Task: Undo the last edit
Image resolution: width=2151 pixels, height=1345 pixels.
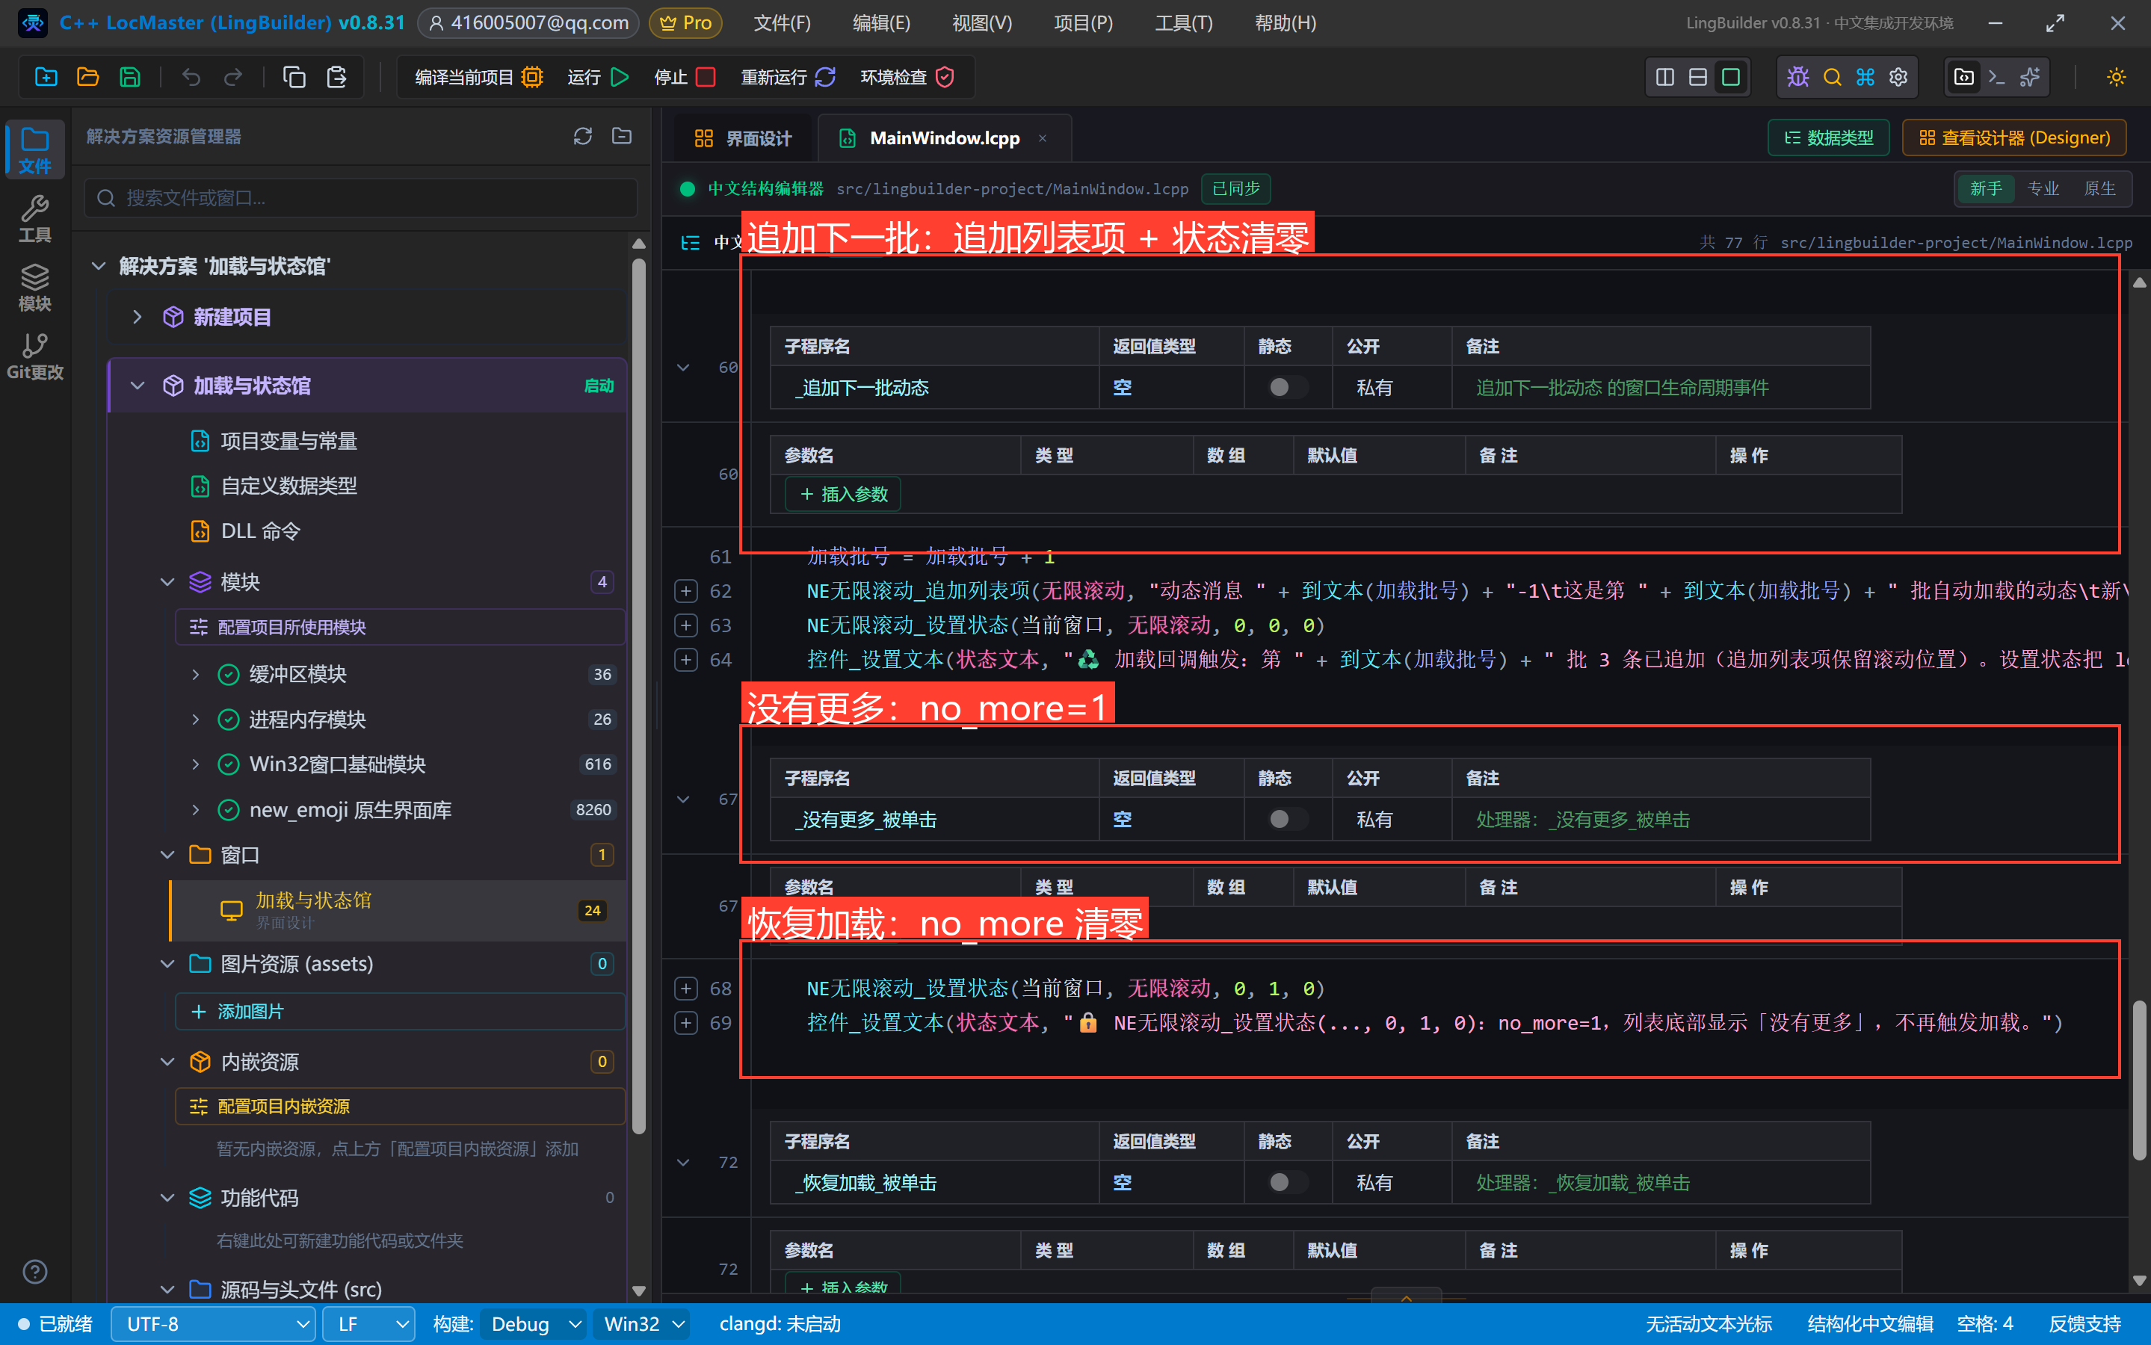Action: [x=191, y=78]
